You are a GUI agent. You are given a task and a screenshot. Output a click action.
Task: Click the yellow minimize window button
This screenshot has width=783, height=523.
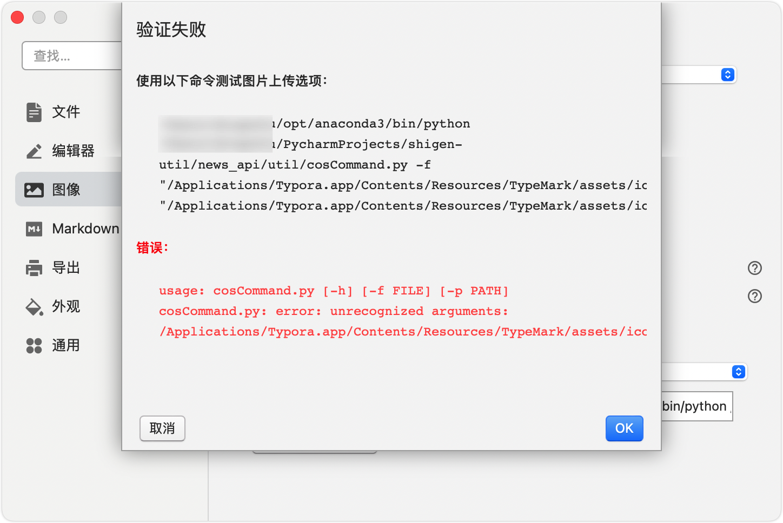coord(38,17)
